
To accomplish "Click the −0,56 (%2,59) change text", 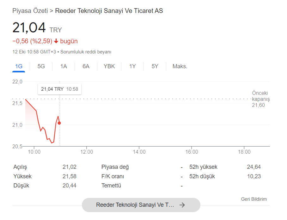I will pos(32,41).
